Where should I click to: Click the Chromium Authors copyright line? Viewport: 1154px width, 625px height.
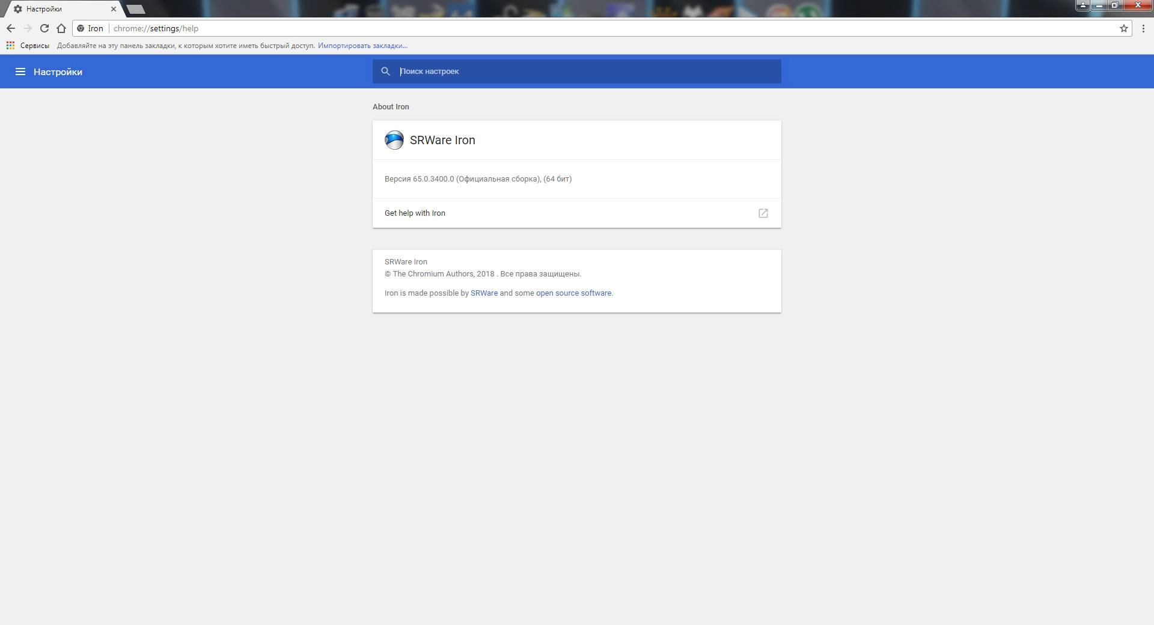coord(483,274)
